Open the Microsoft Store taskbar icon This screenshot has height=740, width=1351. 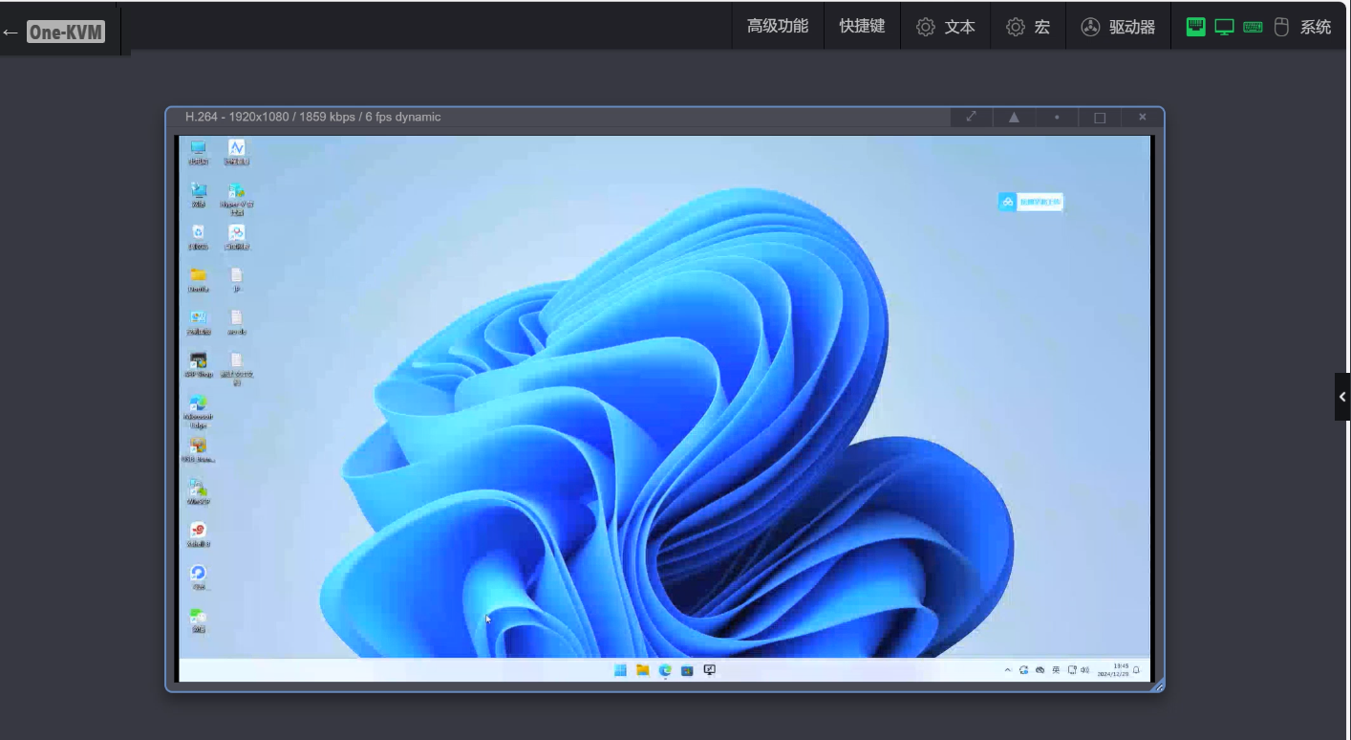pyautogui.click(x=687, y=670)
